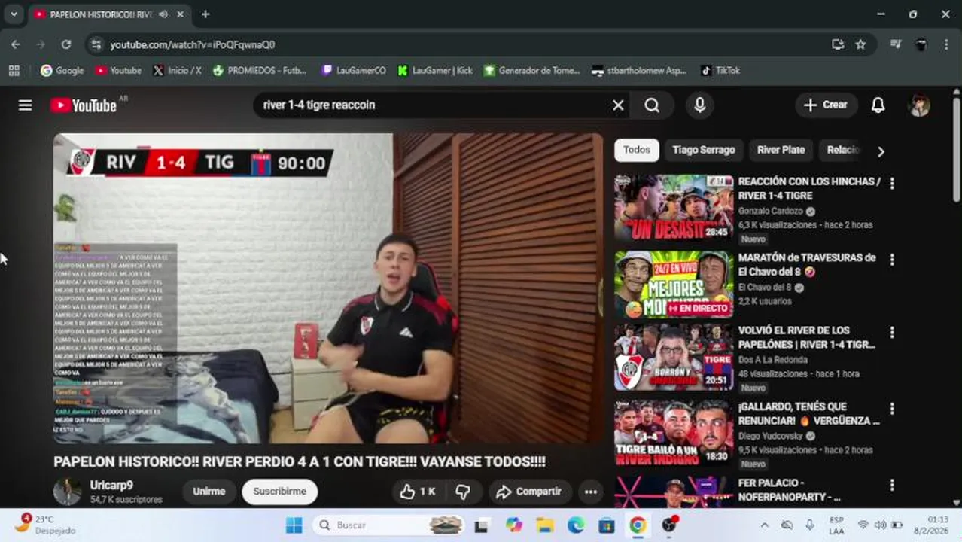962x542 pixels.
Task: Select the Relacionados filter chip
Action: (x=843, y=150)
